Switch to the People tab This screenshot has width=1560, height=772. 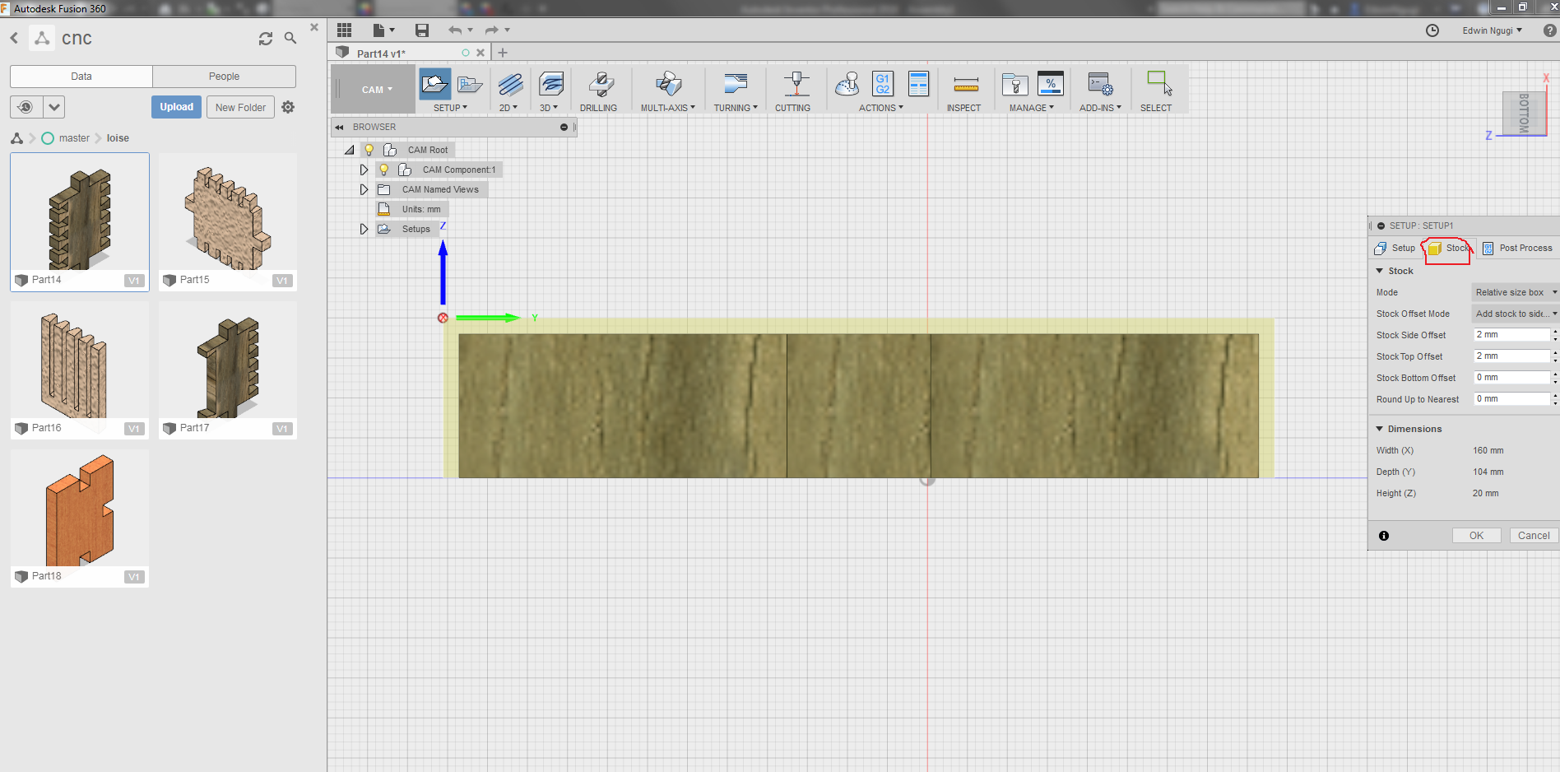[224, 77]
